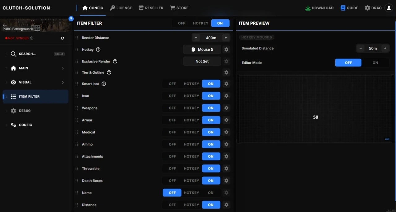The width and height of the screenshot is (396, 212).
Task: Turn Name filter ON
Action: pos(211,193)
